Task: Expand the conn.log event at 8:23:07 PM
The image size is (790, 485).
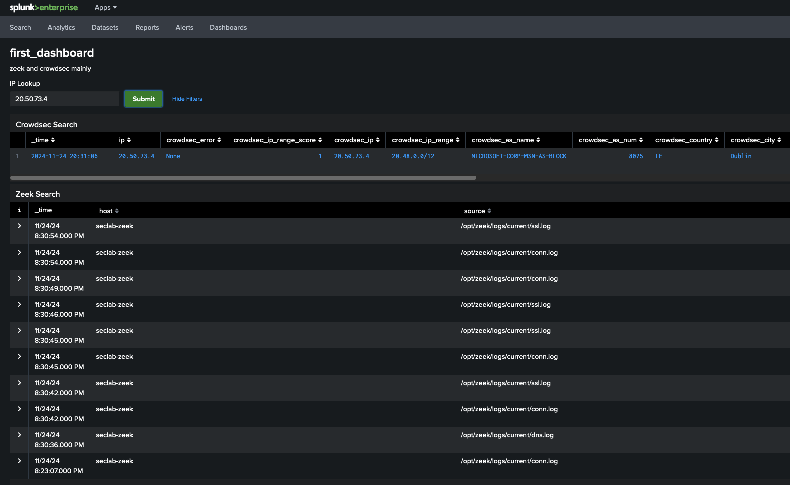Action: 19,461
